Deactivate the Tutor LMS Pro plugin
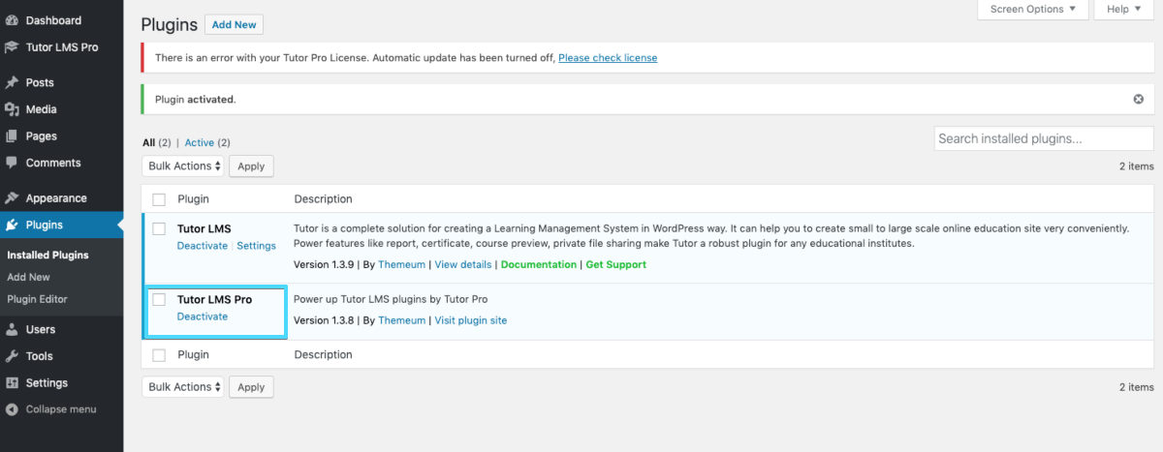The width and height of the screenshot is (1163, 452). coord(203,316)
